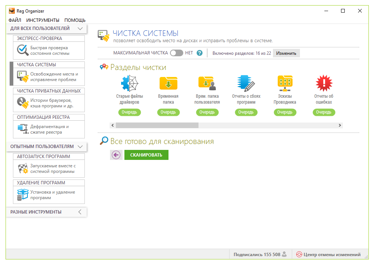The height and width of the screenshot is (265, 374).
Task: Collapse the ДЛЯ ВСЕХ ПОЛЬЗОВАТЕЛЕЙ section chevron
Action: [80, 28]
